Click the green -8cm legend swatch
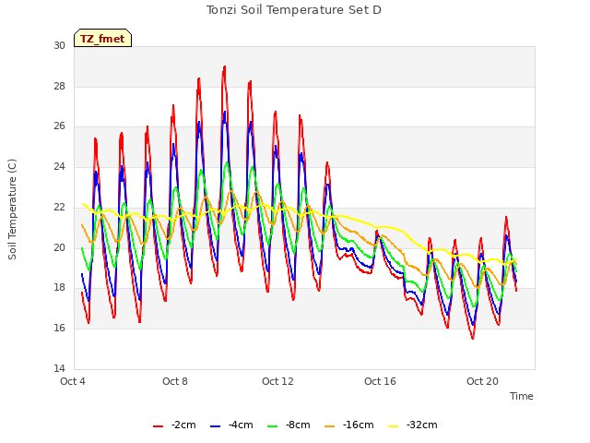 (x=273, y=426)
